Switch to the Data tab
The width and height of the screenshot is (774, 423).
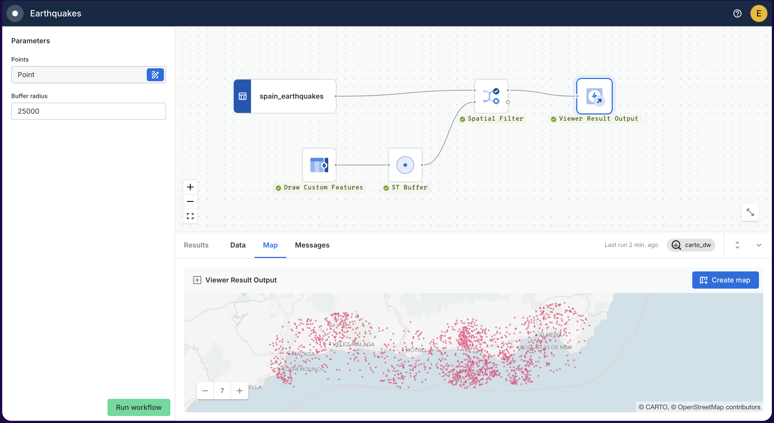[x=238, y=245]
